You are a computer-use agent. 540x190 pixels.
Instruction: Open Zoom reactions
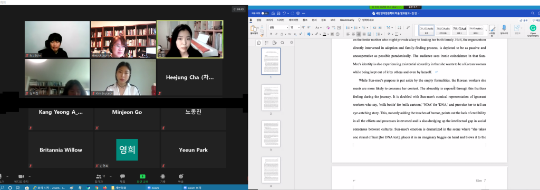click(x=181, y=178)
